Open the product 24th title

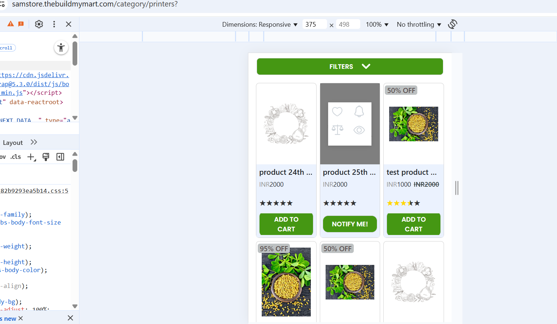286,172
